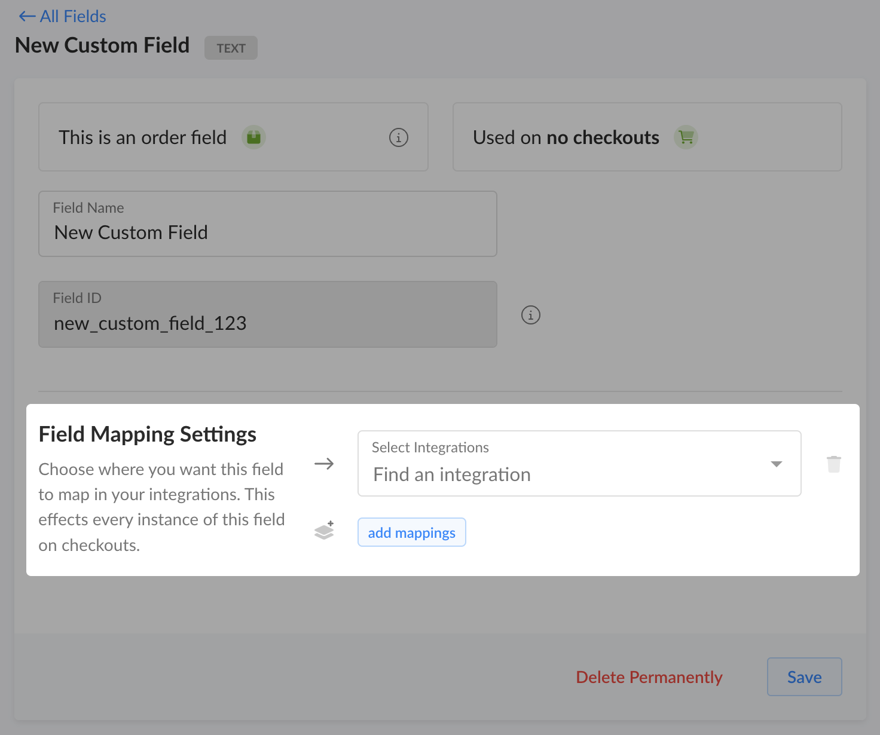
Task: Open info icon next to Field ID
Action: click(x=531, y=315)
